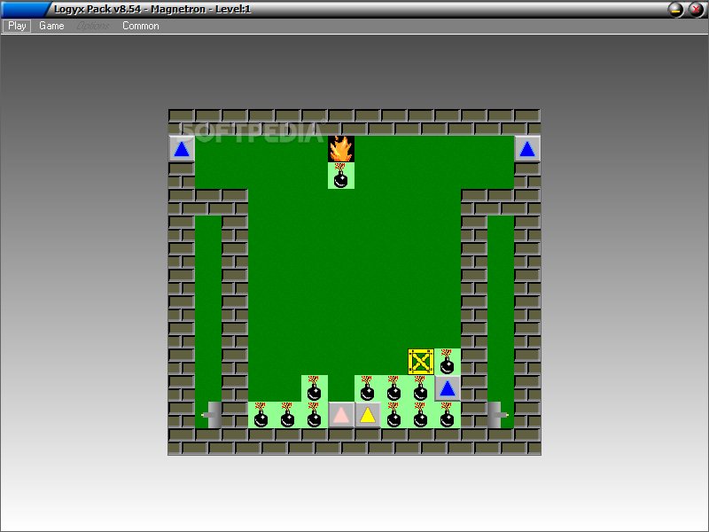Click the right wall magnet device

498,414
